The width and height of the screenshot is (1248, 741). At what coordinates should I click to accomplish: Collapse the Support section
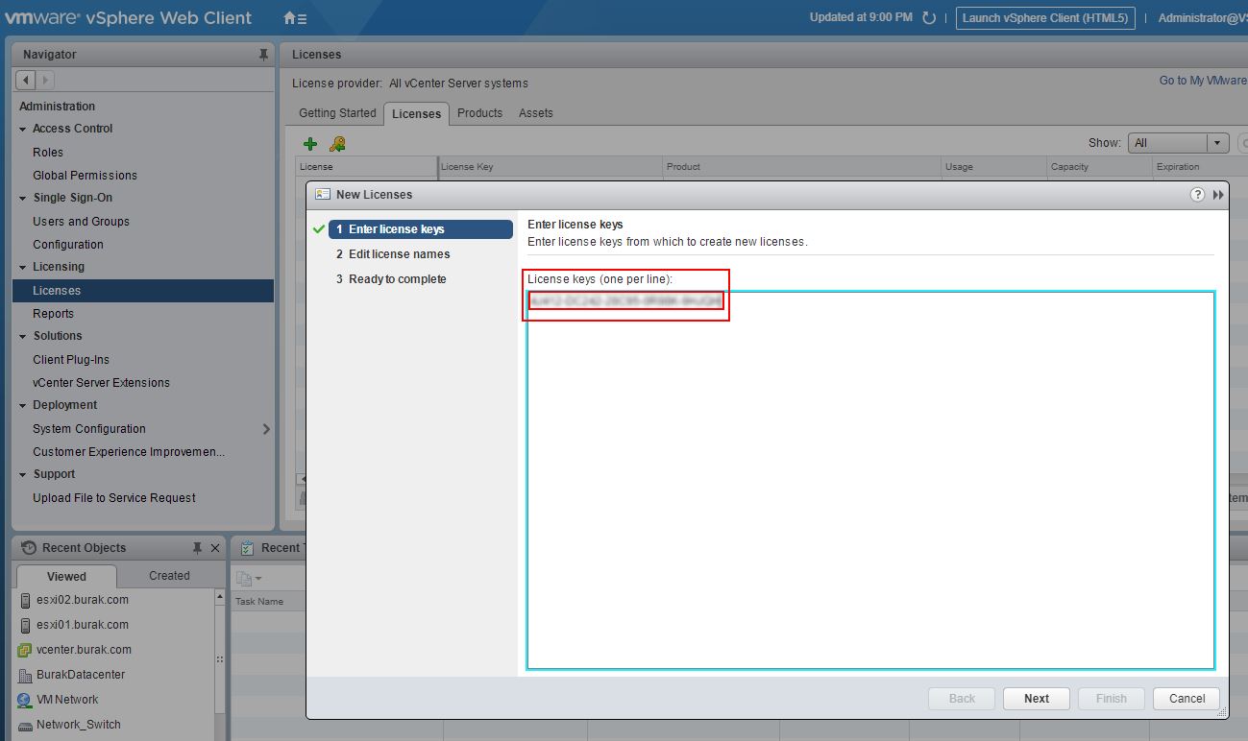pyautogui.click(x=23, y=474)
